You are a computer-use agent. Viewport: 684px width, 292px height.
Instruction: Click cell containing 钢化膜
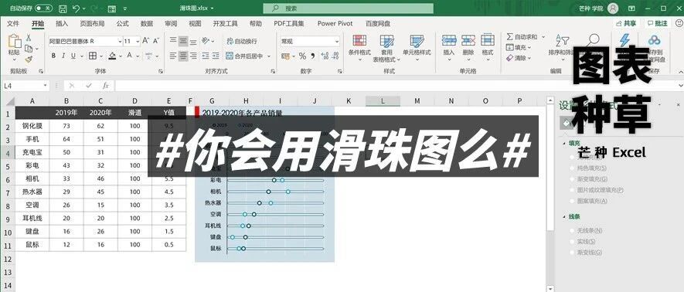click(32, 126)
